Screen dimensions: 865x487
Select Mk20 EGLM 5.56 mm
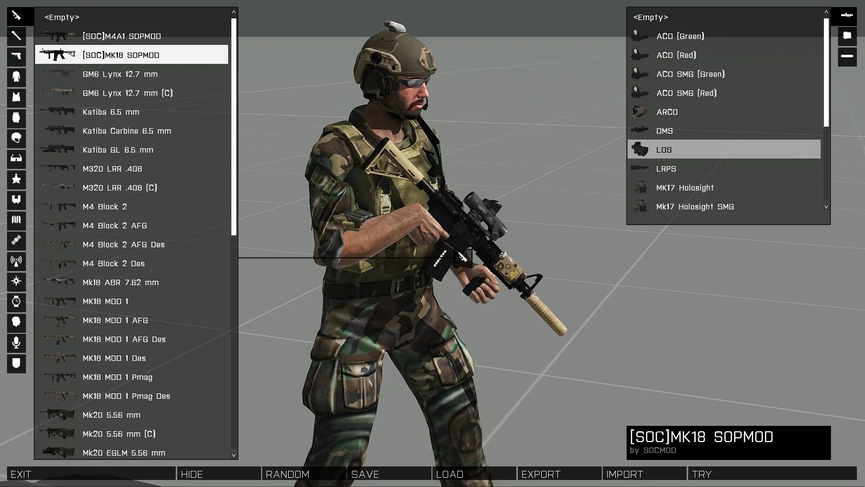click(x=132, y=453)
